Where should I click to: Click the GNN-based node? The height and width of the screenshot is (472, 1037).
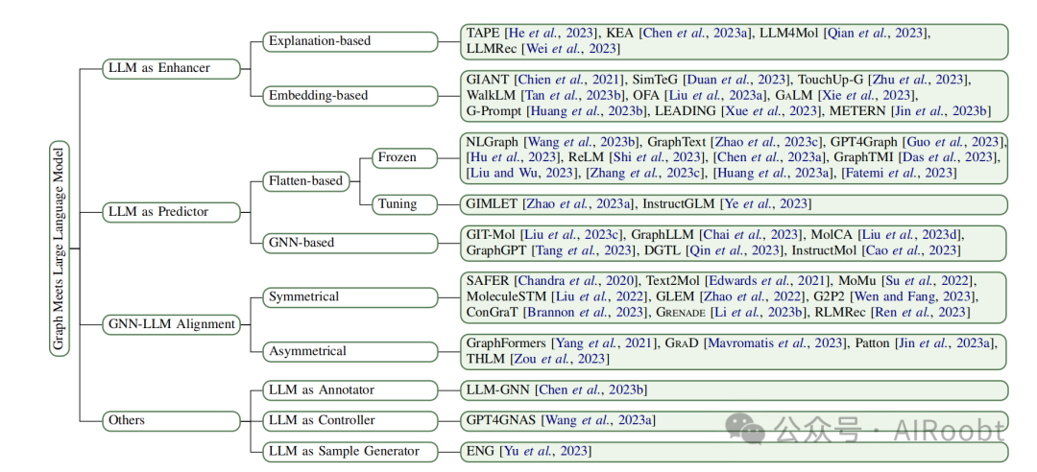(350, 242)
